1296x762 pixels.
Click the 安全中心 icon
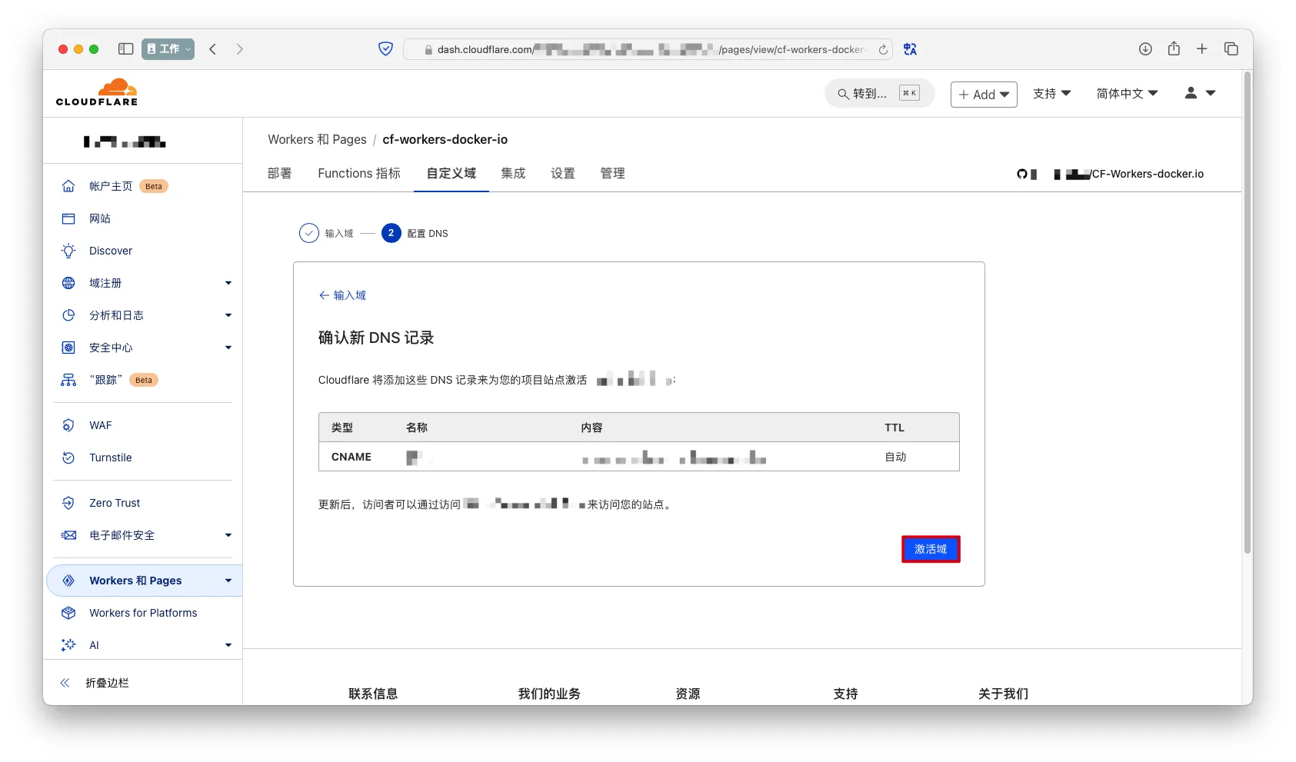point(68,348)
